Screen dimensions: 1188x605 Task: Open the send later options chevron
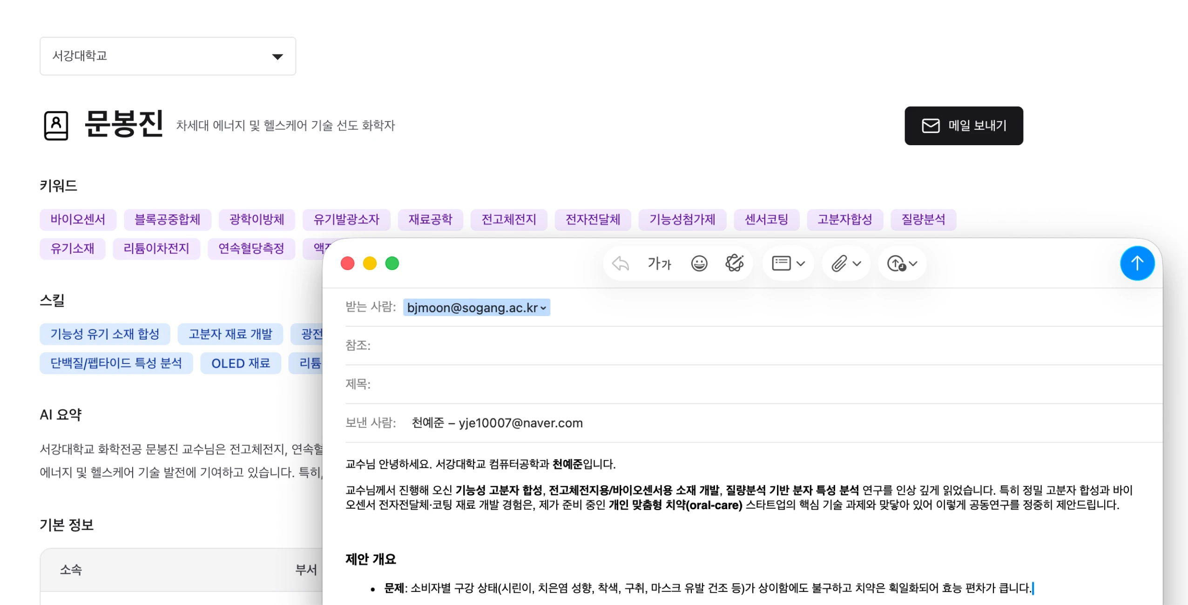pos(913,263)
